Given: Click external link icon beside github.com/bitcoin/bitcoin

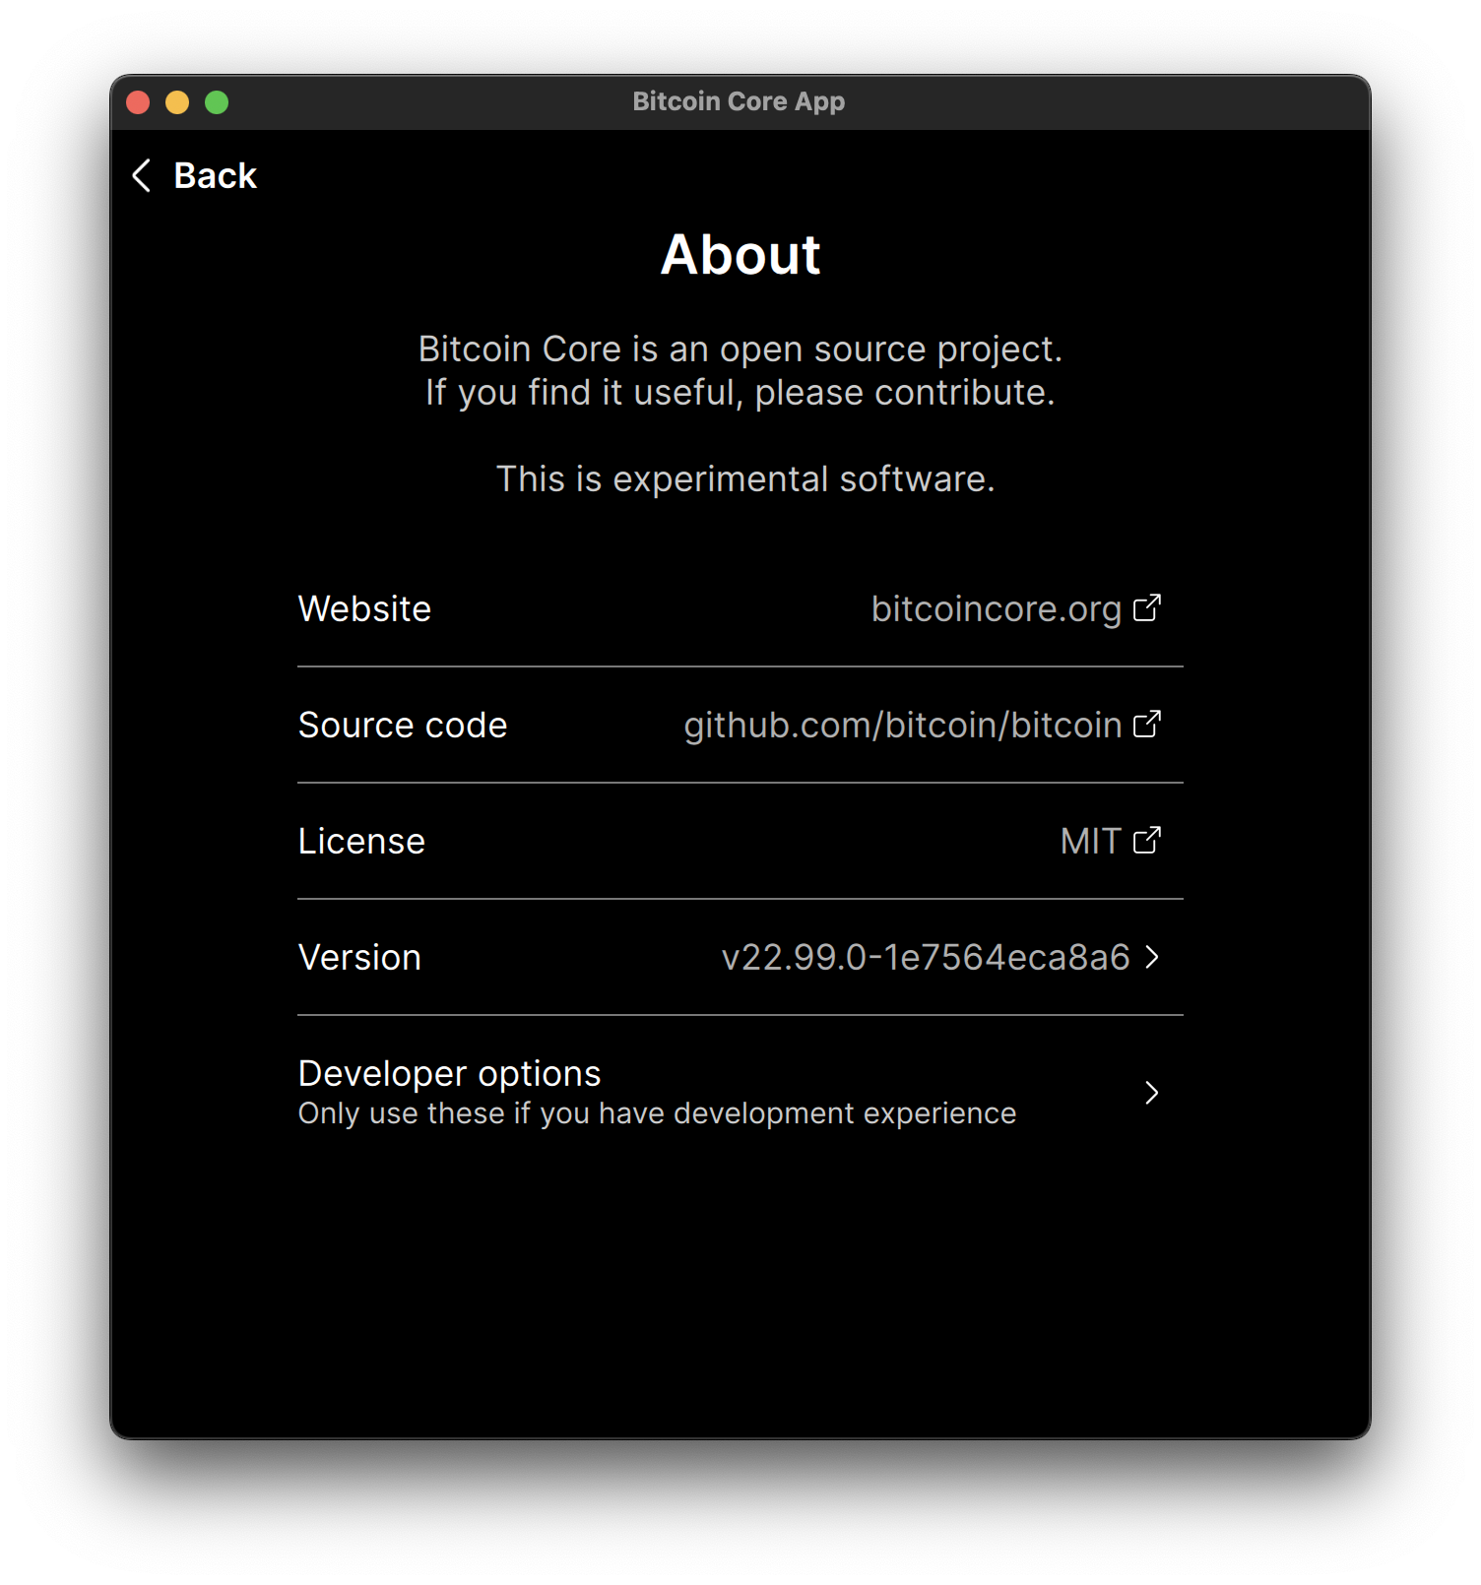Looking at the screenshot, I should [1147, 725].
